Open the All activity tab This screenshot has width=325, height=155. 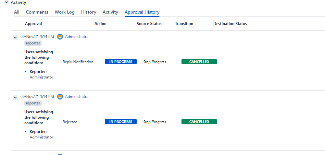tap(17, 12)
